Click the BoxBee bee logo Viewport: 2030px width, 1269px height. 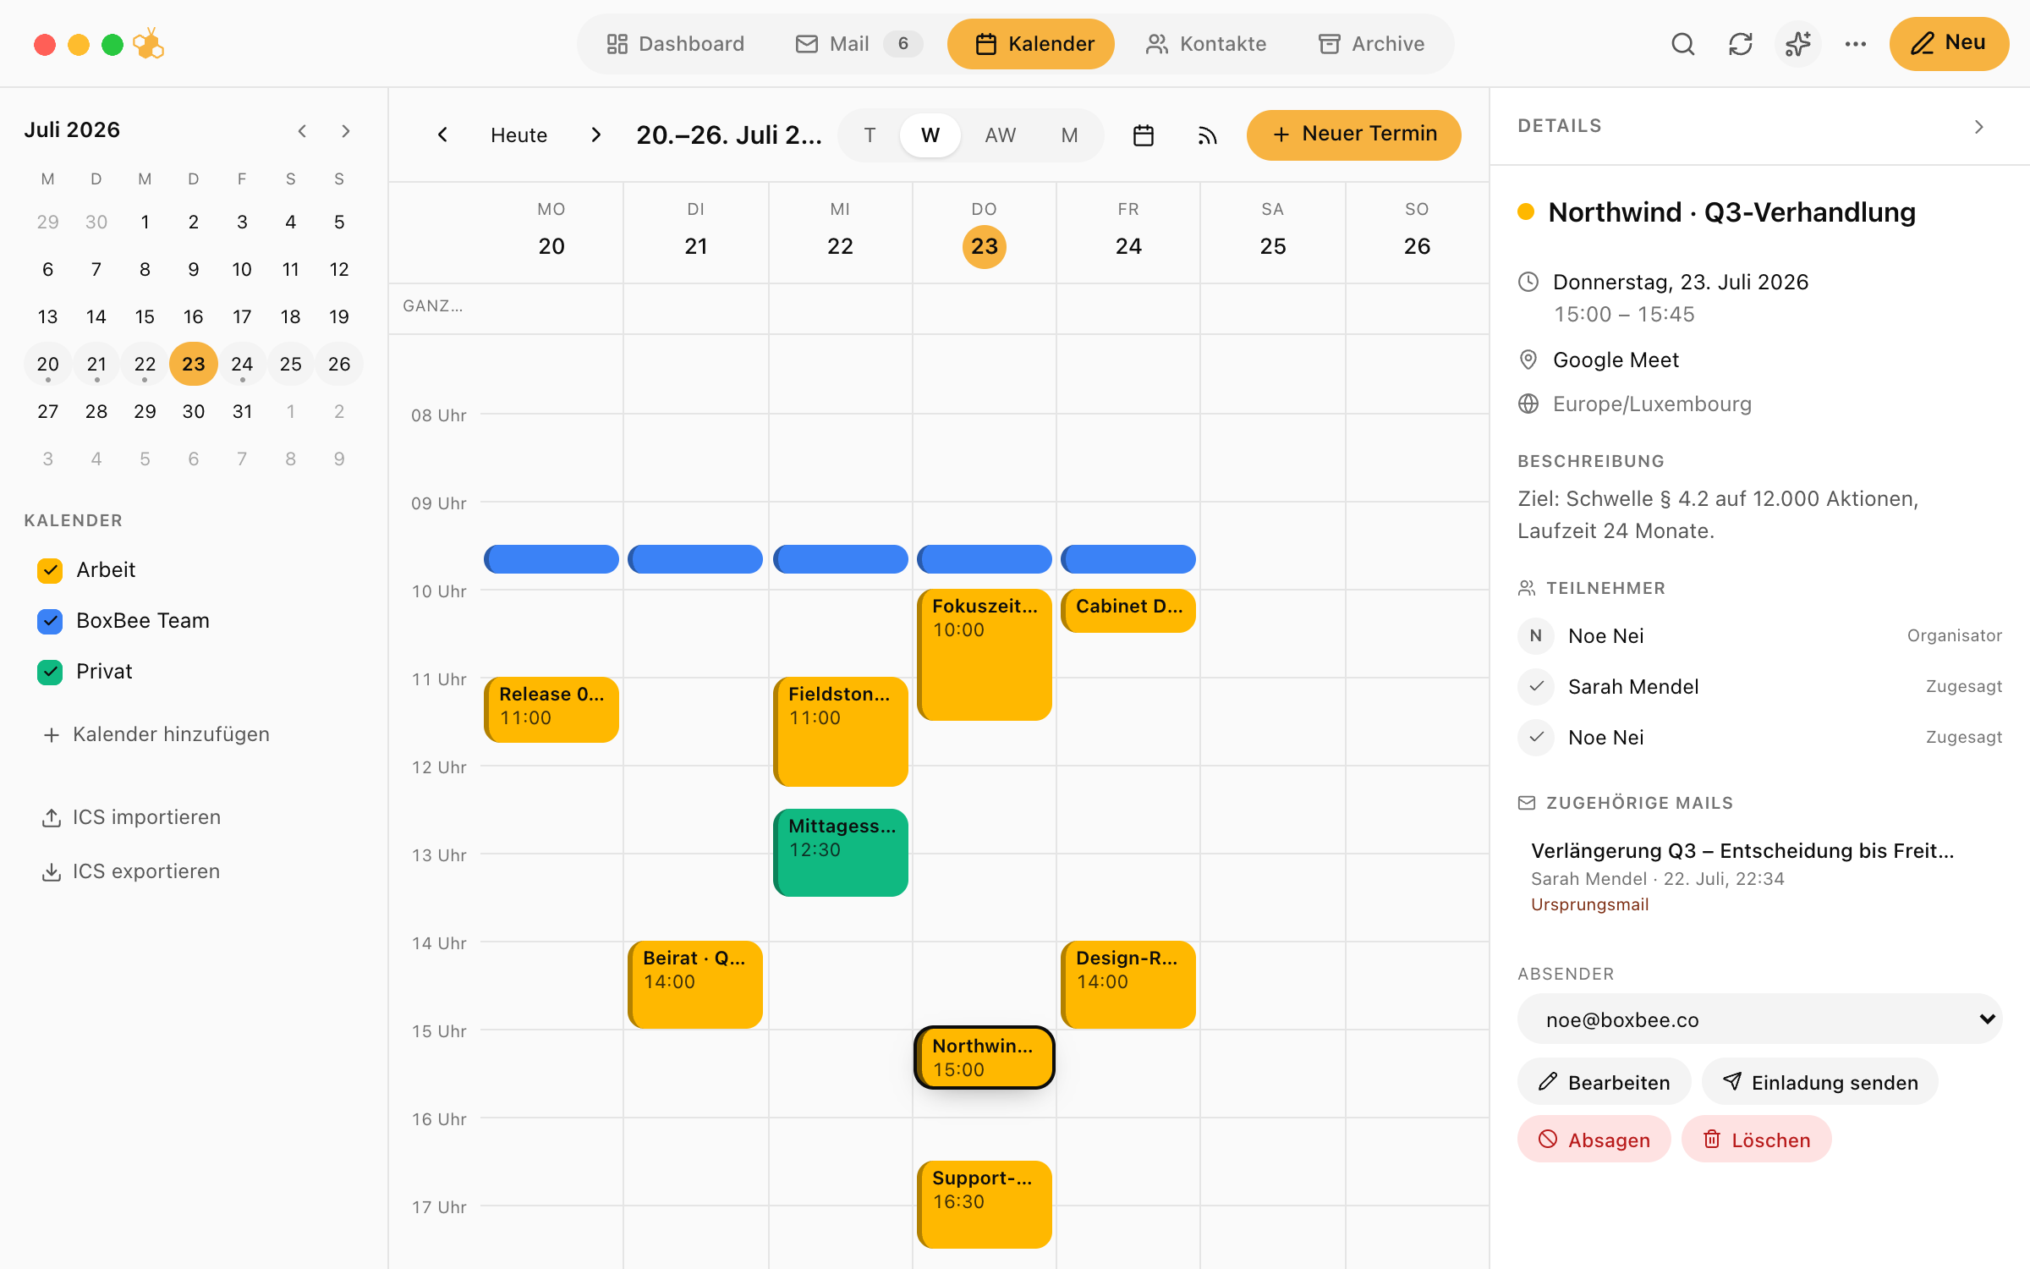[x=149, y=44]
